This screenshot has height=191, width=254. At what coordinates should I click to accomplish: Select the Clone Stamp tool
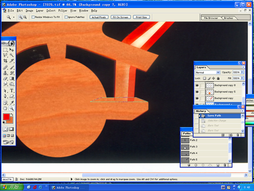point(5,73)
